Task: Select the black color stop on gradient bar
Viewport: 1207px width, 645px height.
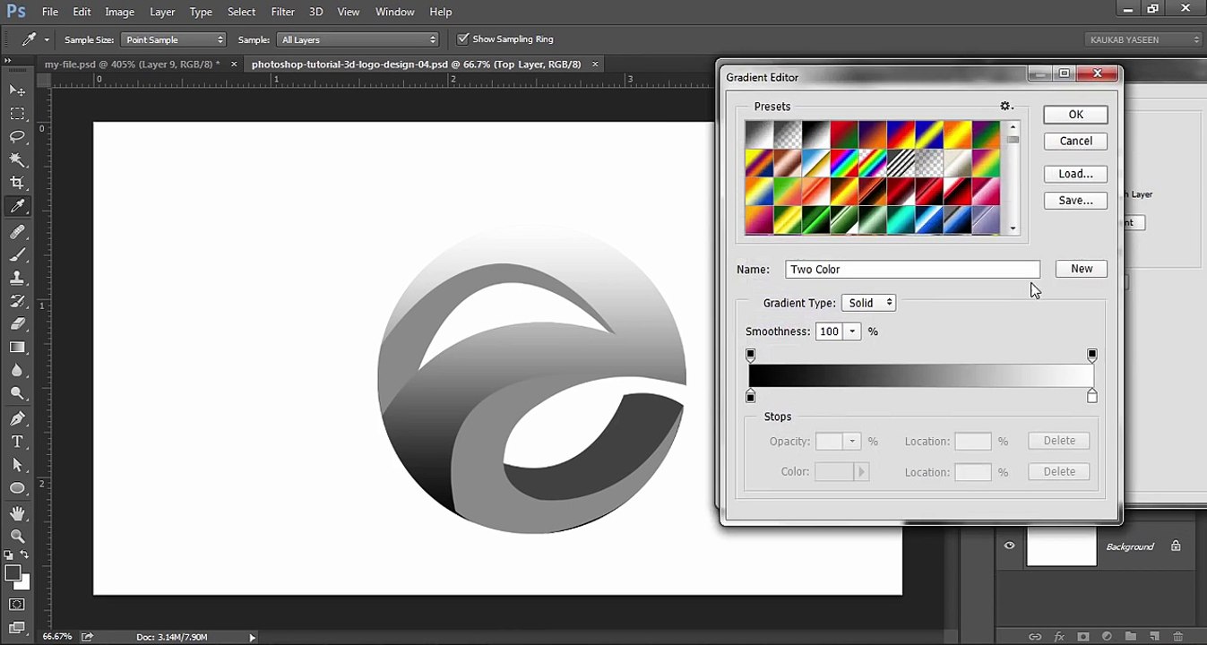Action: [x=751, y=397]
